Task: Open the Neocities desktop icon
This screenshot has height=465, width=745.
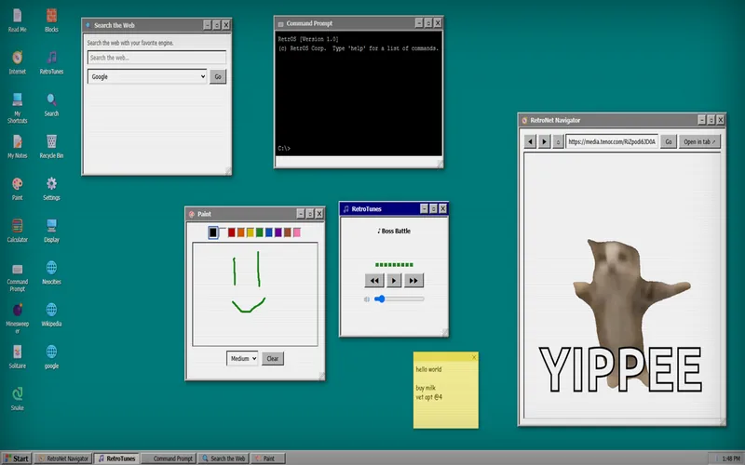Action: pos(51,272)
